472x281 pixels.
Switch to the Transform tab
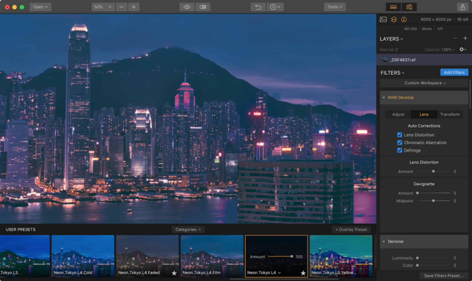[x=450, y=114]
